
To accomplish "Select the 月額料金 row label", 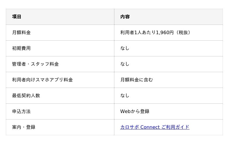I will coord(21,32).
